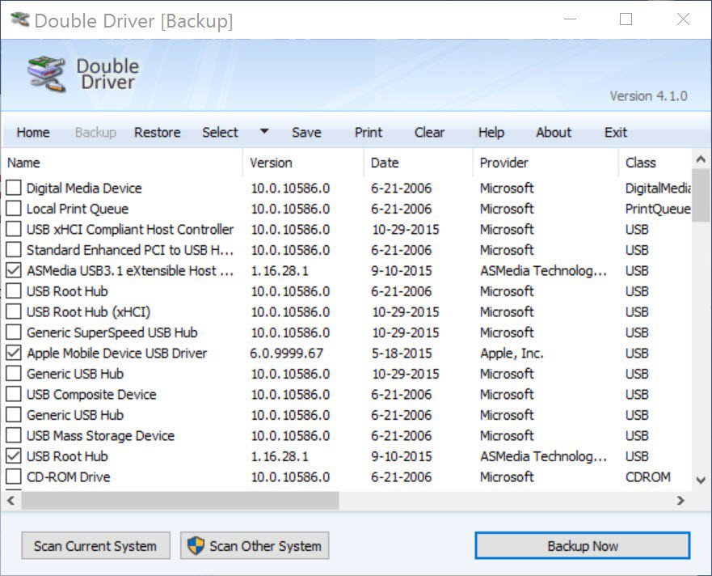The image size is (712, 576).
Task: Select the CDROM class cell
Action: (x=648, y=476)
